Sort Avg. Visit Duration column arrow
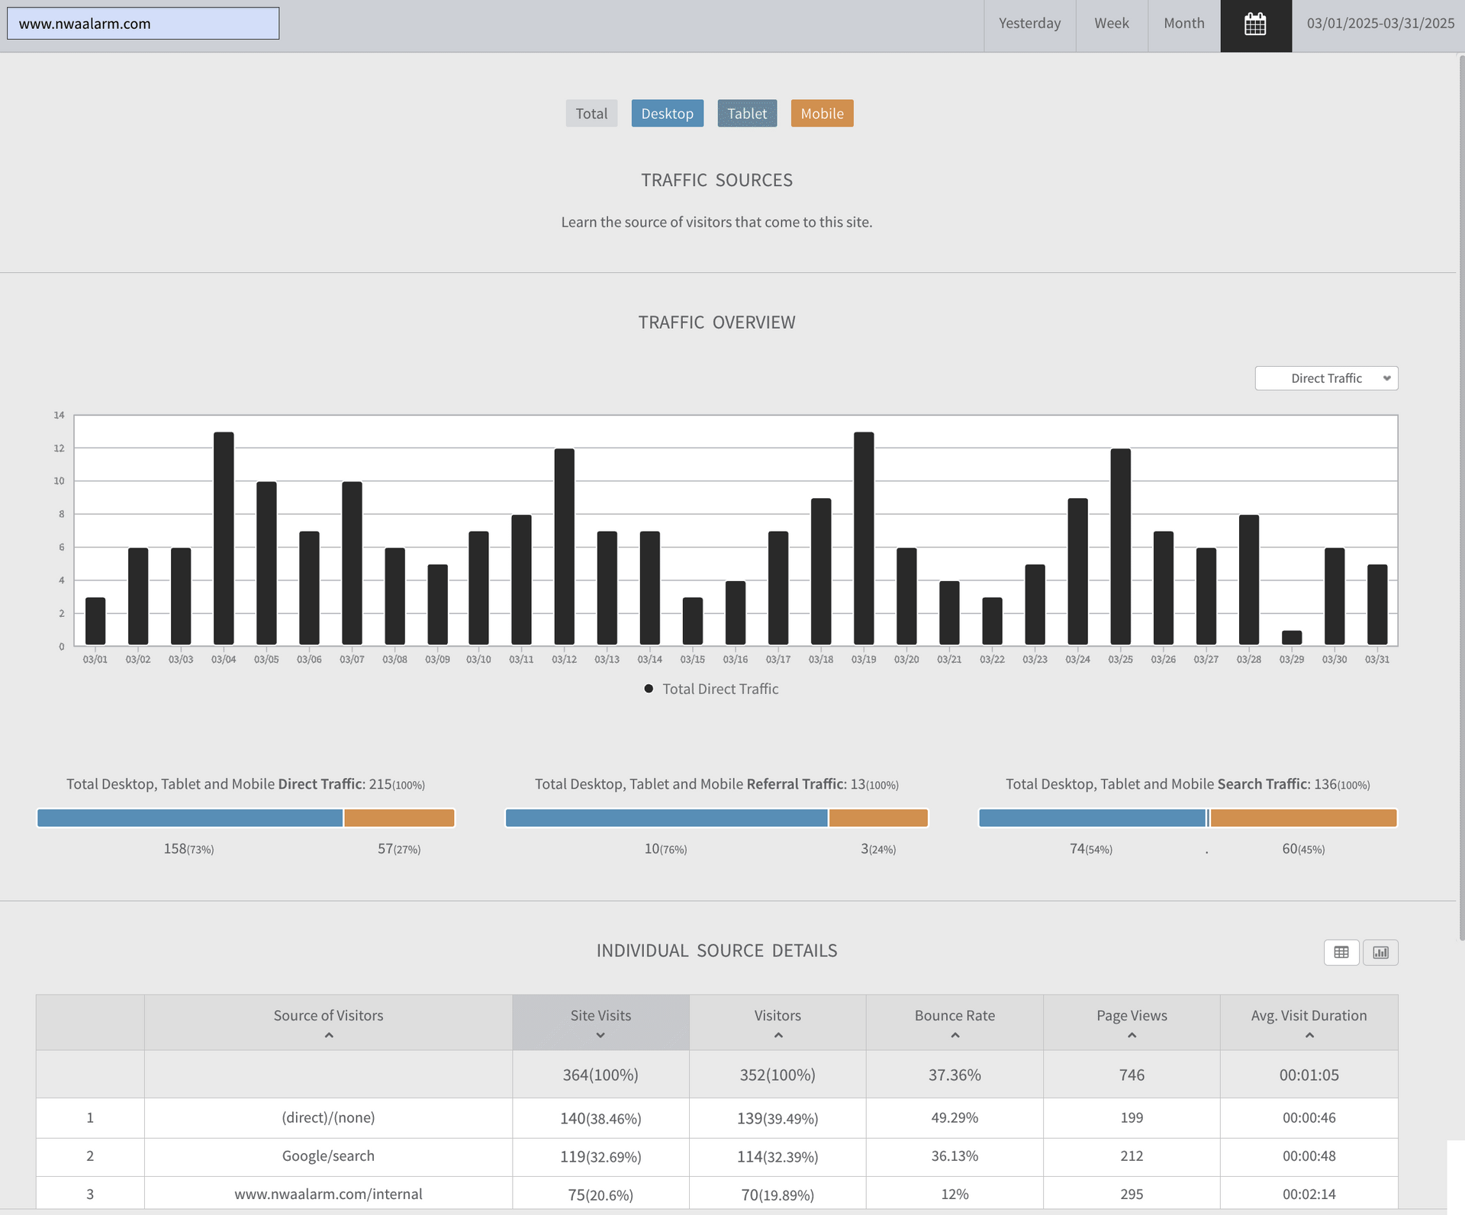The width and height of the screenshot is (1465, 1215). 1309,1035
